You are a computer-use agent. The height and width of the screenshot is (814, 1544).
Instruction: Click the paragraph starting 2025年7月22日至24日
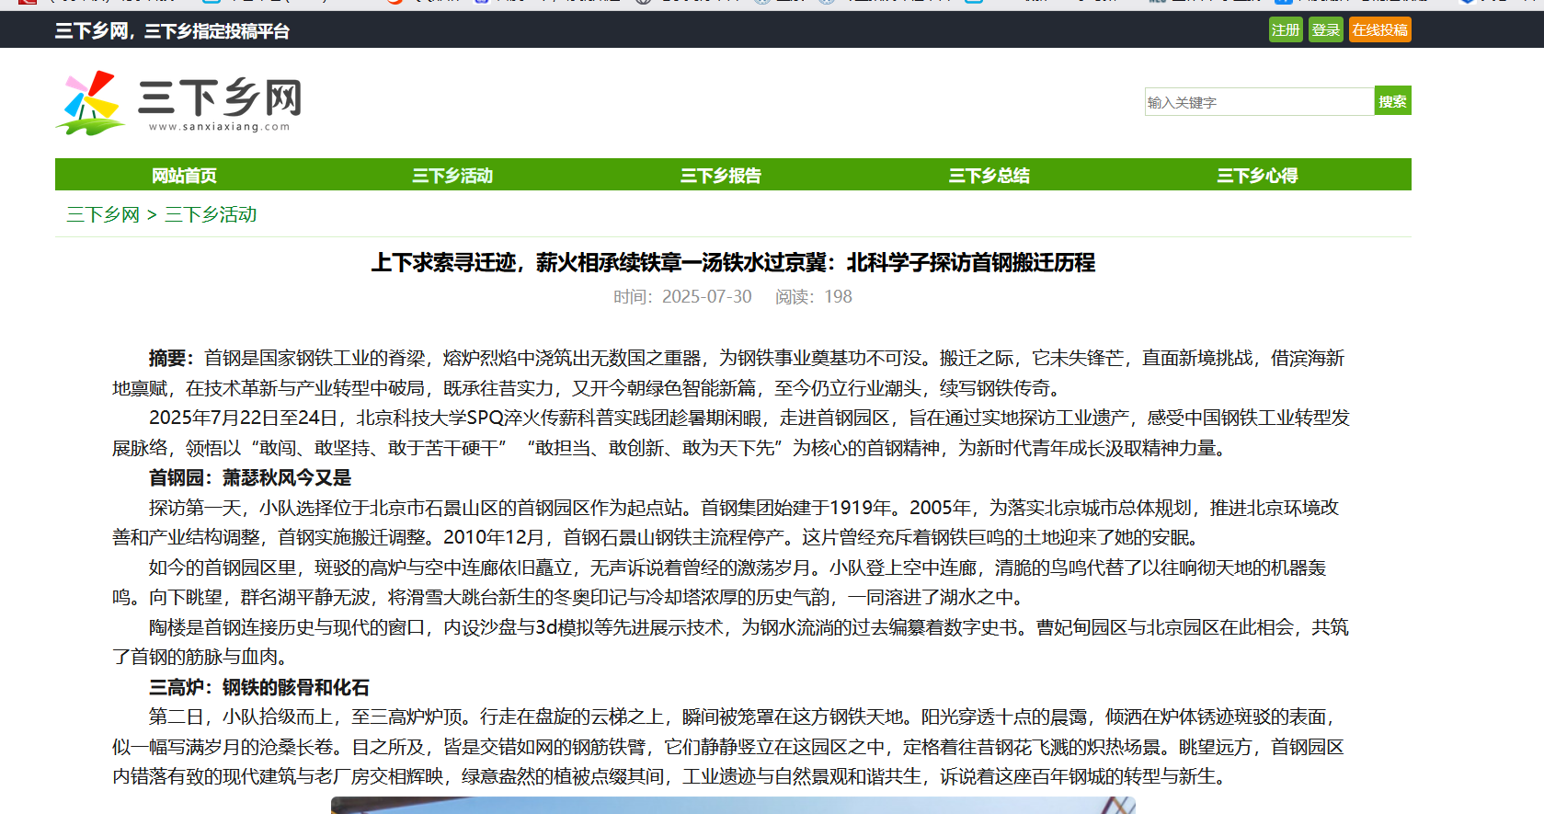pyautogui.click(x=731, y=433)
